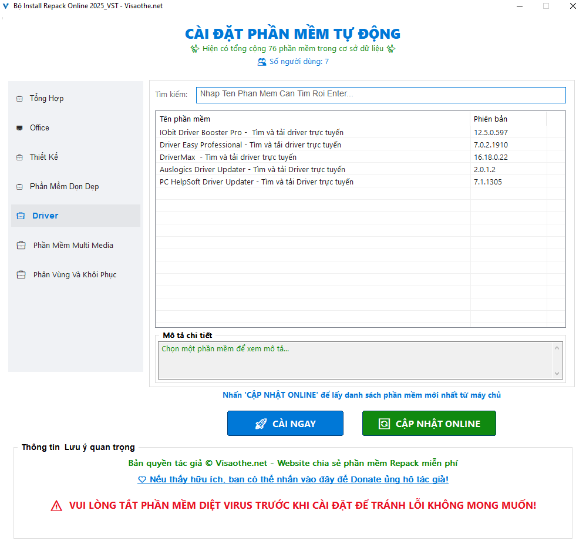Open the Tổng Hợp category
This screenshot has width=586, height=554.
pyautogui.click(x=76, y=98)
